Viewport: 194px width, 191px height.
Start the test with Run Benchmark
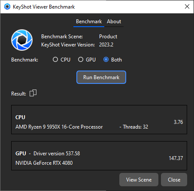(101, 77)
